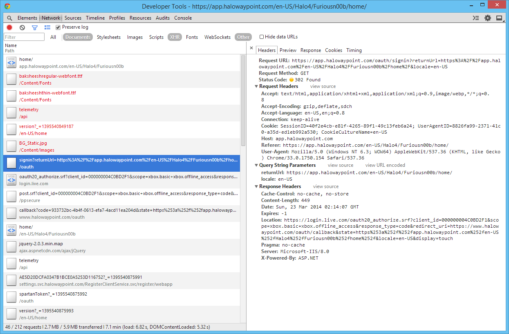Collapse the Request Headers section

pos(256,87)
